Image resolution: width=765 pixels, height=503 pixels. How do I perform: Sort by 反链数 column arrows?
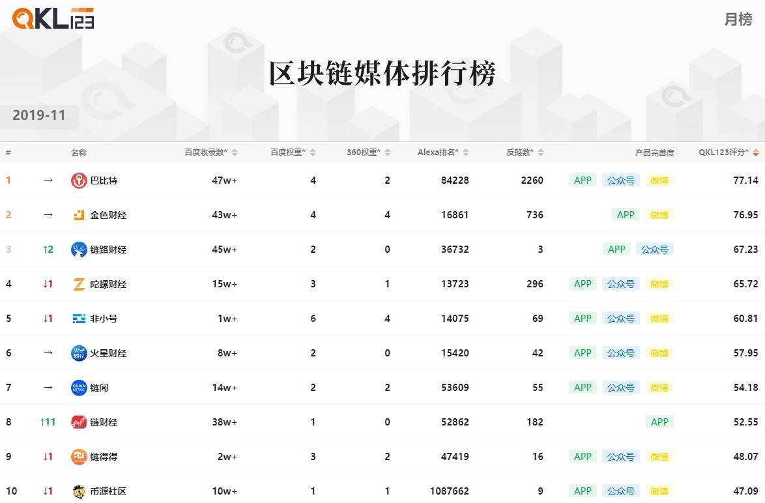point(541,152)
